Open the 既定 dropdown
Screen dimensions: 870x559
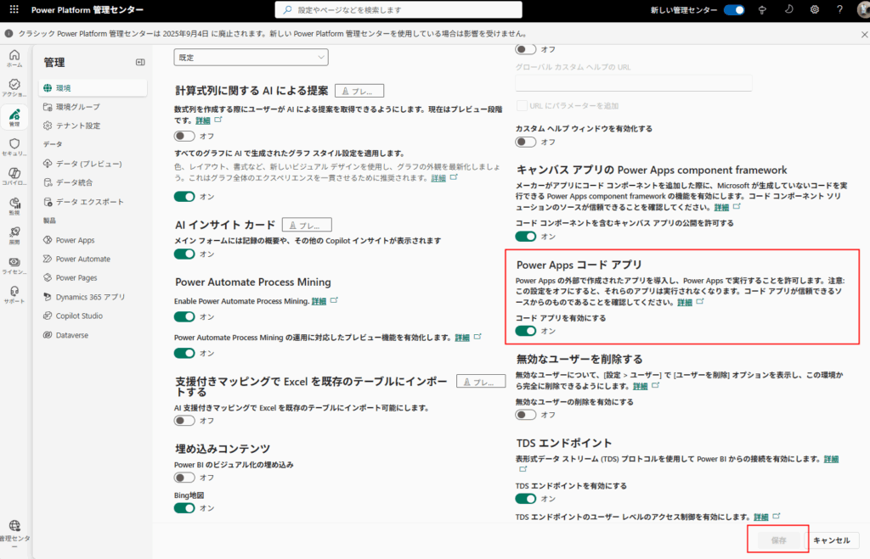[251, 57]
